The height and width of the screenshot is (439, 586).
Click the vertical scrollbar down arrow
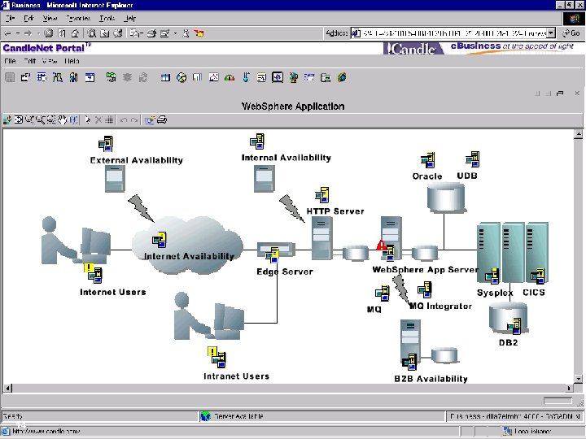[x=579, y=379]
